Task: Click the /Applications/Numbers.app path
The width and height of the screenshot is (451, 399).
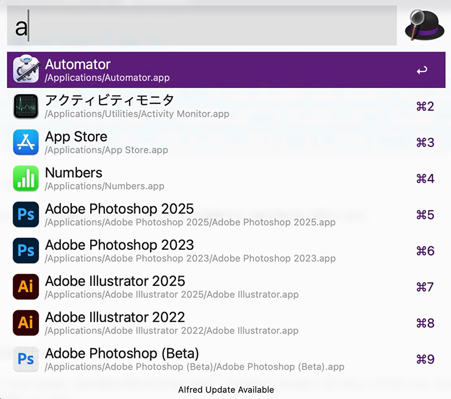Action: (104, 186)
